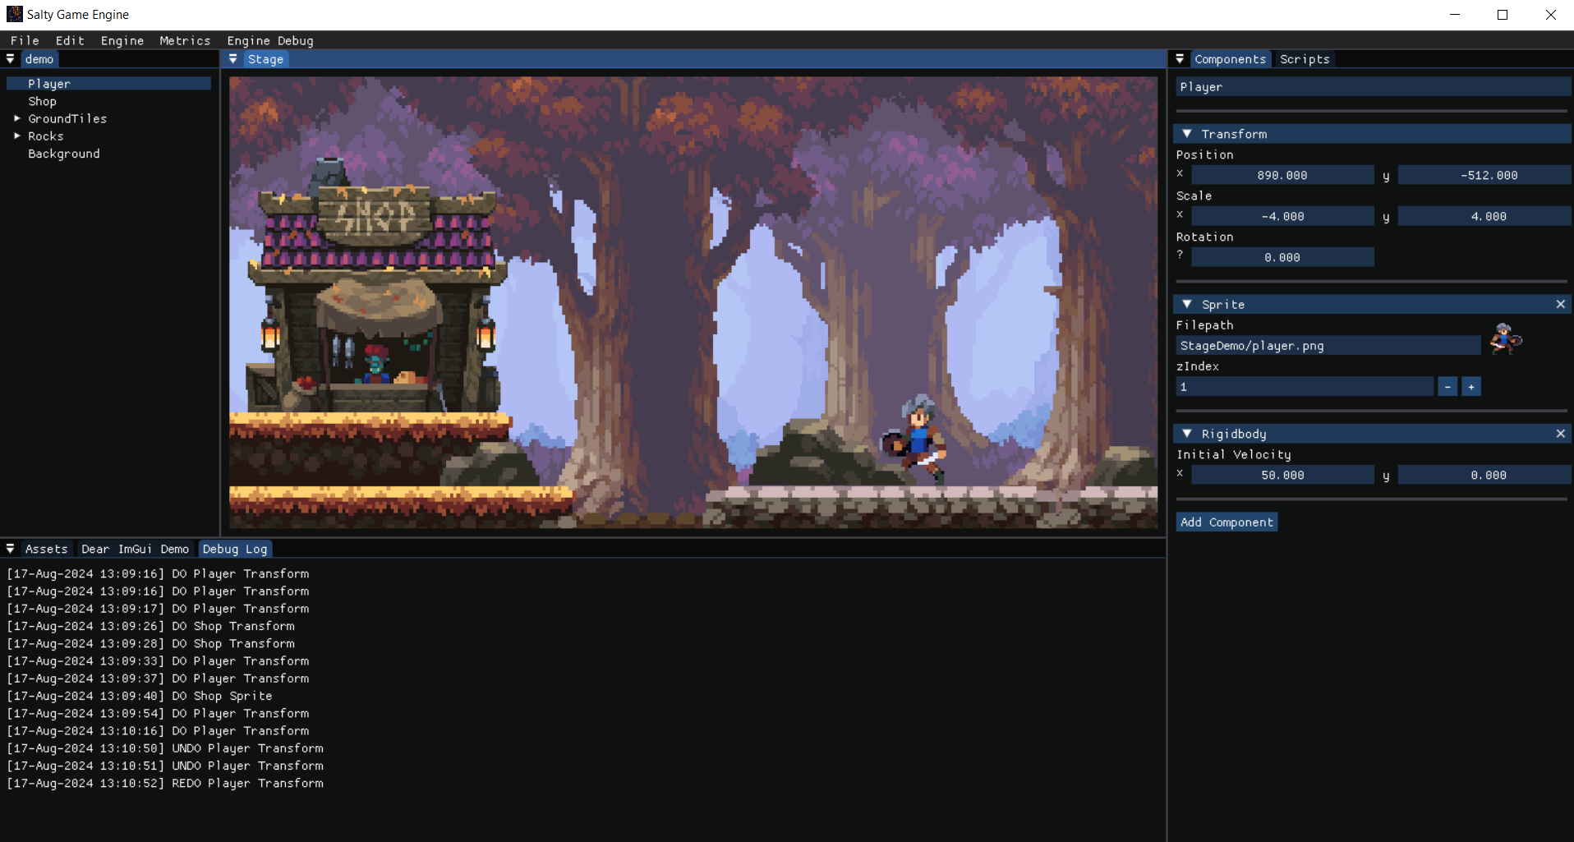Expand the Rocks tree node
This screenshot has width=1574, height=842.
tap(17, 136)
